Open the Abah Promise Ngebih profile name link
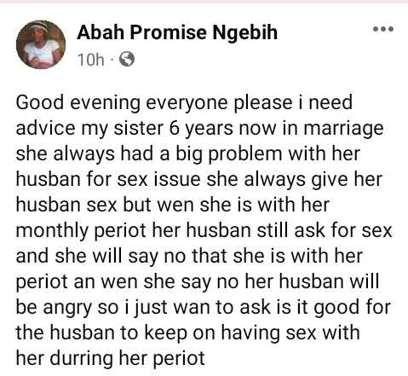 [177, 32]
